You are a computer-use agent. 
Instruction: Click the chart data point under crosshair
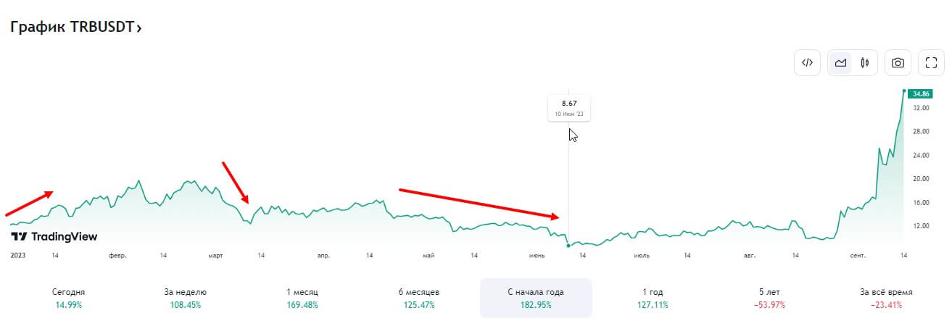[568, 246]
